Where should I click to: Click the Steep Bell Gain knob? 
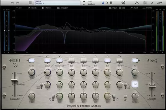point(59,96)
